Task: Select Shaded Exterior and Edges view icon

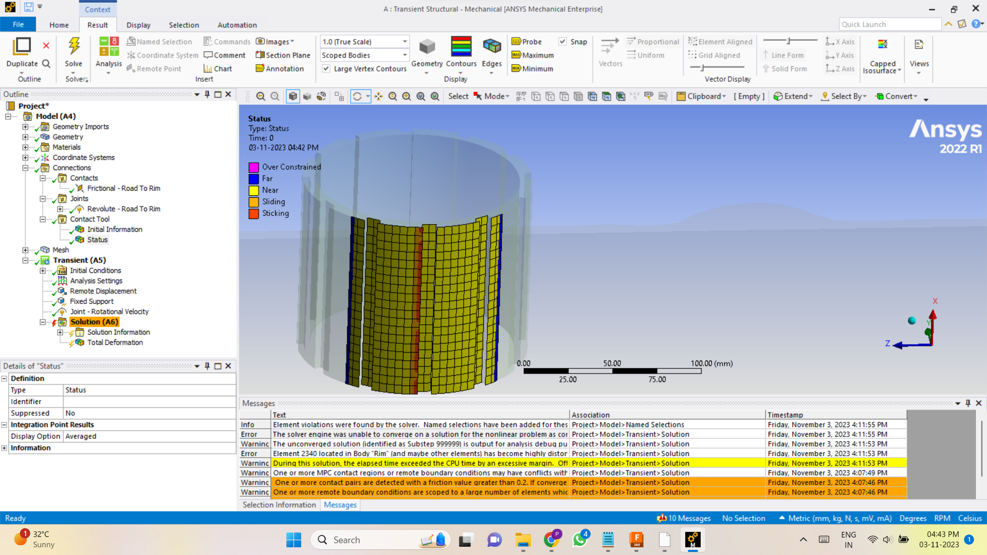Action: pyautogui.click(x=293, y=96)
